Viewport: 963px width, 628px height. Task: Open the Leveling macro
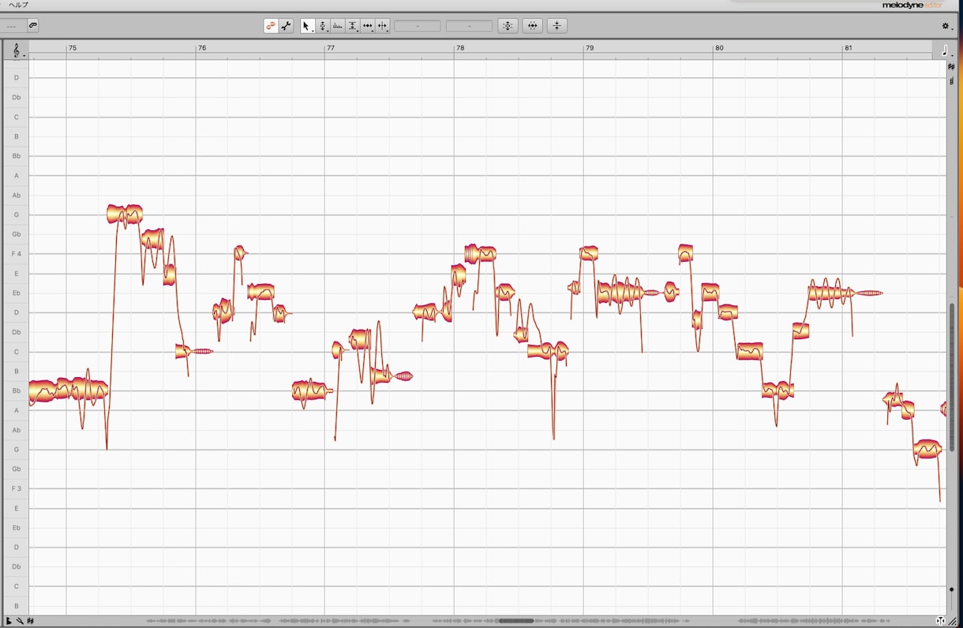point(556,26)
